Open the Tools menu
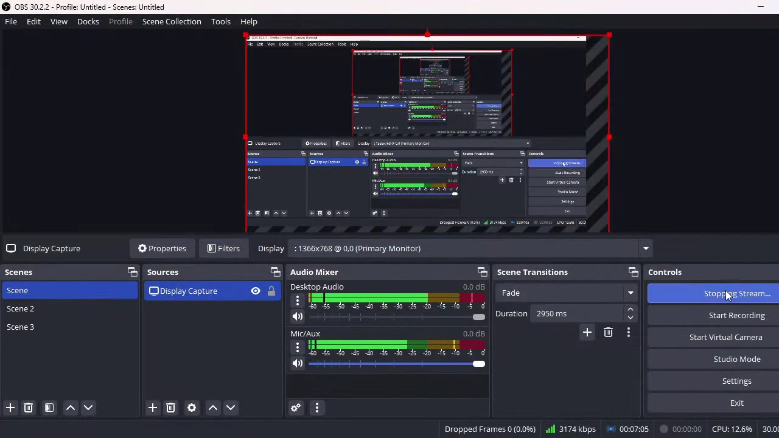779x438 pixels. [221, 21]
